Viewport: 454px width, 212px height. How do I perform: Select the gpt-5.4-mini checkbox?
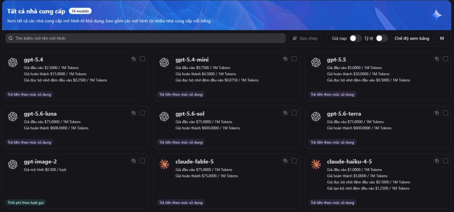[x=294, y=59]
